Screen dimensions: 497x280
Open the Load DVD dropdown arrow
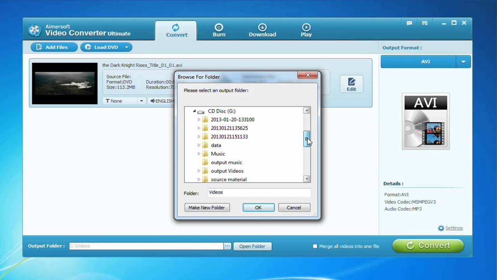click(127, 47)
